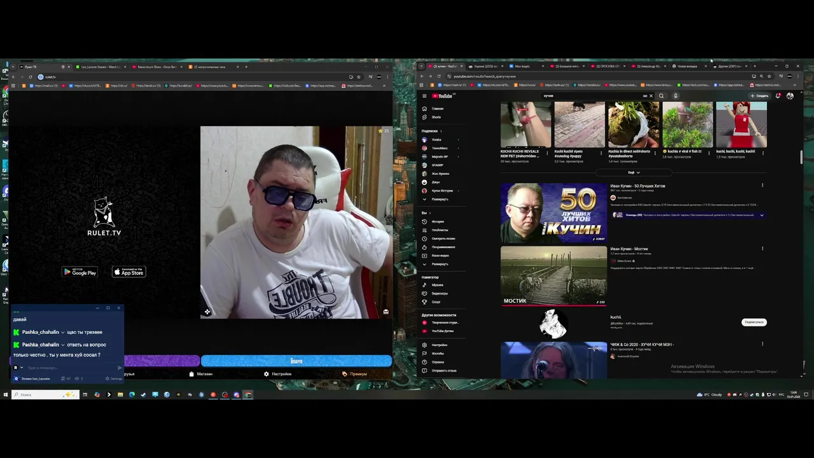This screenshot has width=814, height=458.
Task: Expand the Развернуть item under Вы
Action: [436, 263]
